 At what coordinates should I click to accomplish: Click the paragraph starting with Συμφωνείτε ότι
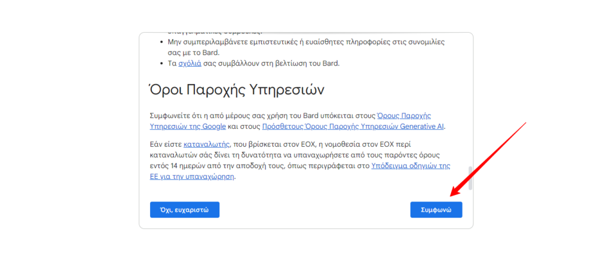[x=298, y=121]
